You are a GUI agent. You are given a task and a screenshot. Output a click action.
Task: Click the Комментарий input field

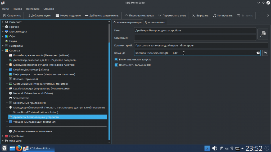click(201, 45)
